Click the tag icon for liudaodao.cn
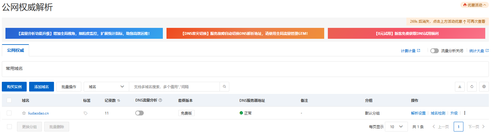 (x=86, y=113)
